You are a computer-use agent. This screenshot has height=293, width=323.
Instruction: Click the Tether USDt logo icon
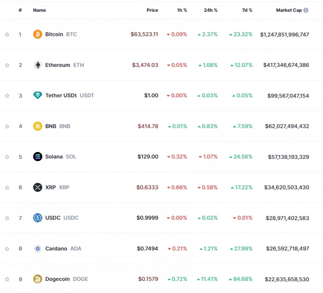38,96
